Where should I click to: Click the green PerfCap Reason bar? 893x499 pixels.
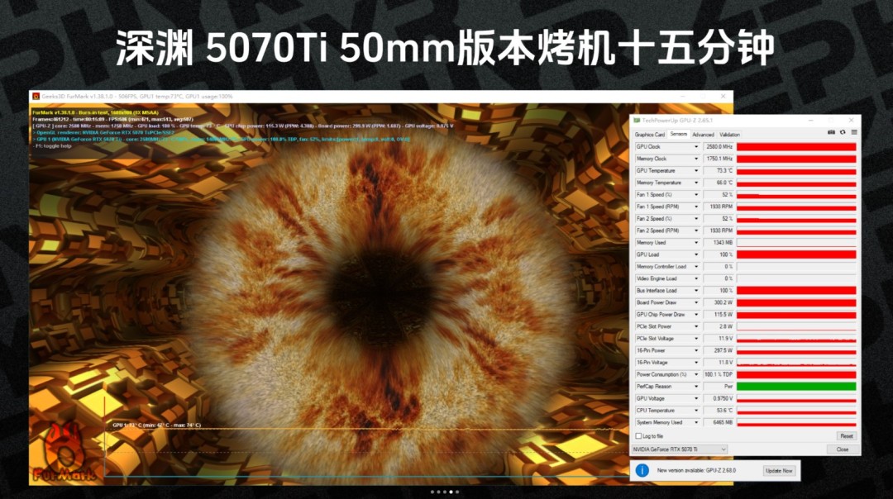click(x=795, y=387)
